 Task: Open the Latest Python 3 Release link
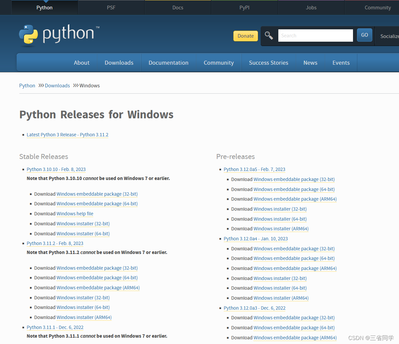click(67, 135)
